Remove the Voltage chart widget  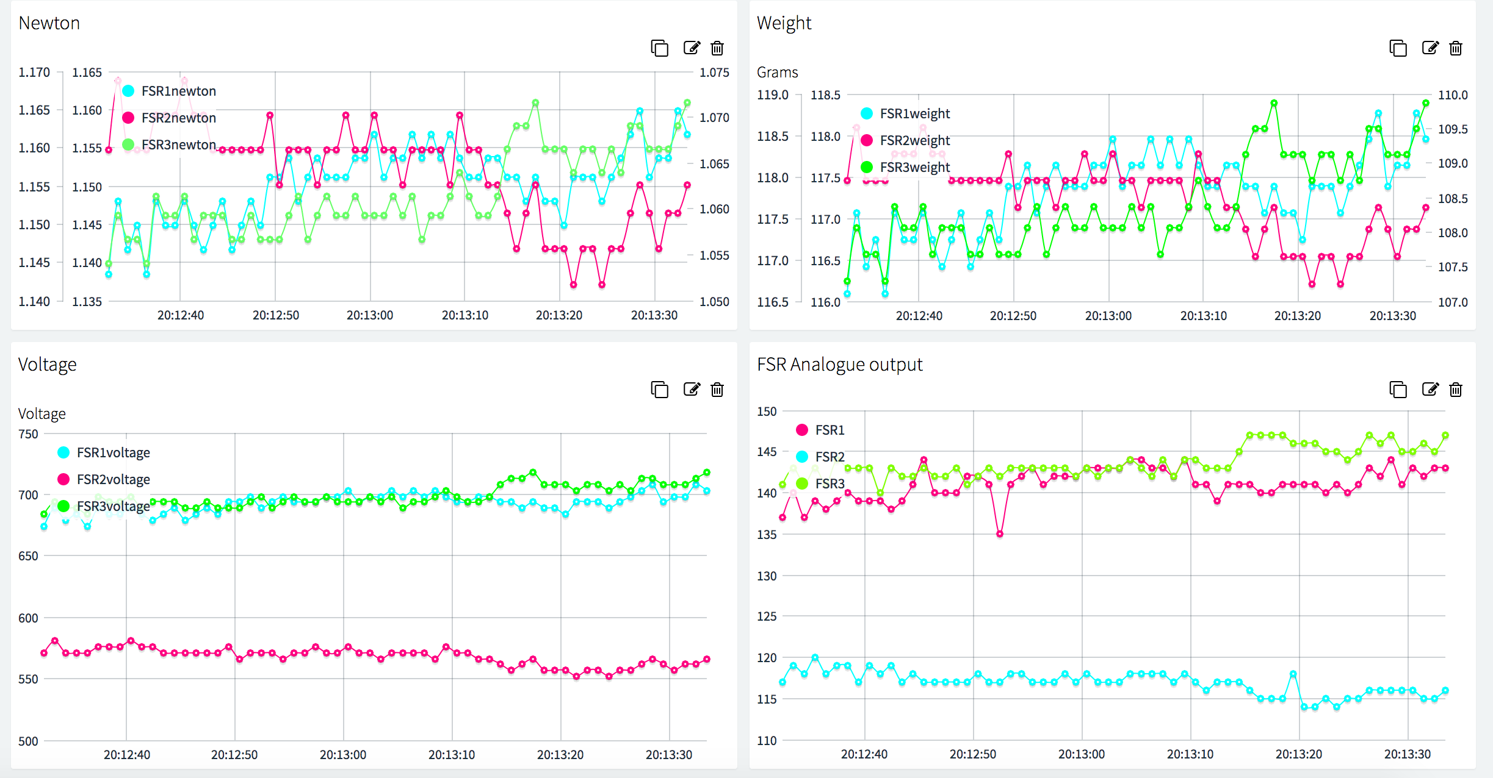pyautogui.click(x=717, y=390)
